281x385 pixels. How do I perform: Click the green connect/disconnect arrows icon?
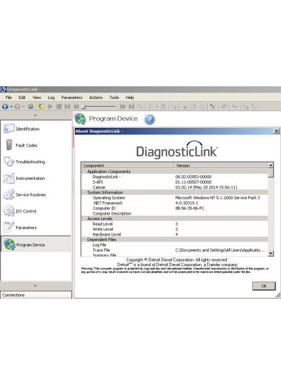31,107
